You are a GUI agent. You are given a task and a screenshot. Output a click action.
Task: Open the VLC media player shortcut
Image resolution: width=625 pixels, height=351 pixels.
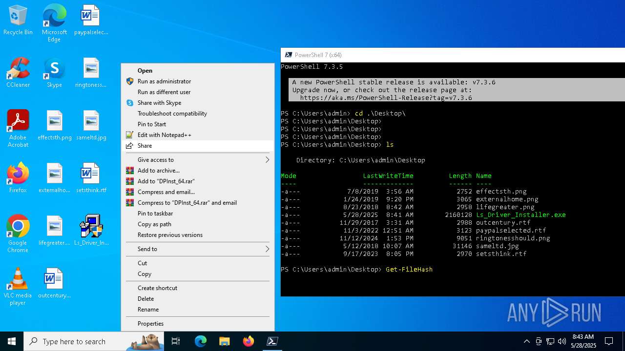click(x=18, y=287)
